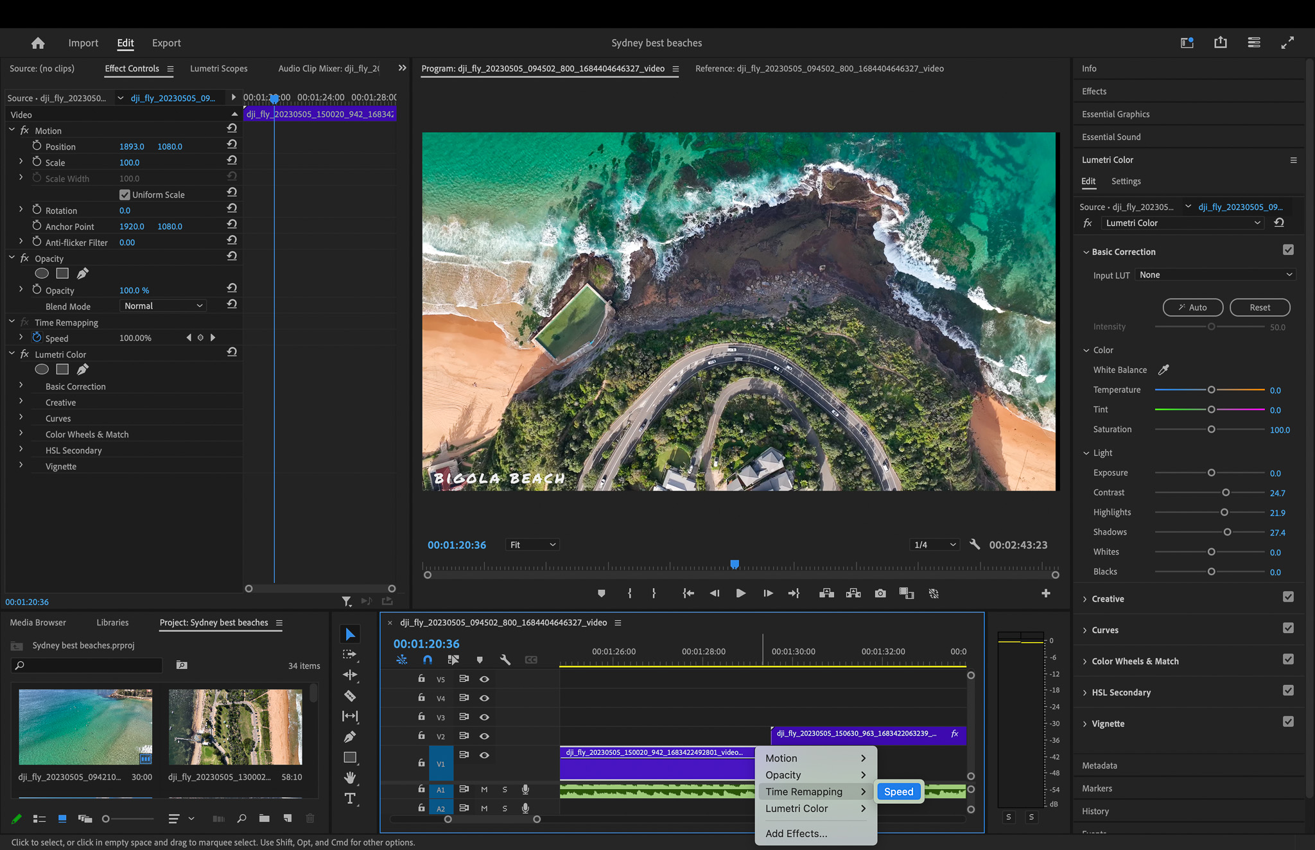Click the Find magnifier in Project panel

click(x=241, y=818)
